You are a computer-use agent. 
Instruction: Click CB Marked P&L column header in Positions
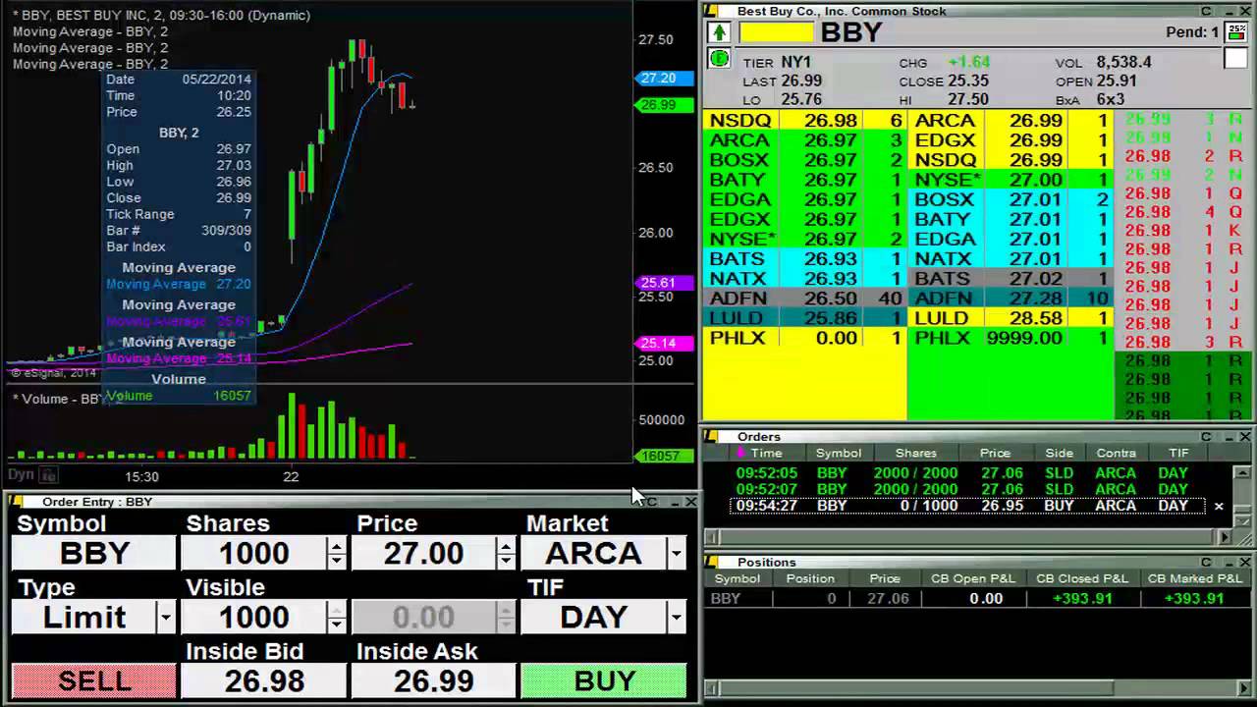[x=1195, y=578]
